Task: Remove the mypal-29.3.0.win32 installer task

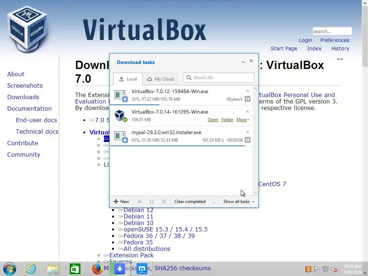Action: tap(247, 132)
